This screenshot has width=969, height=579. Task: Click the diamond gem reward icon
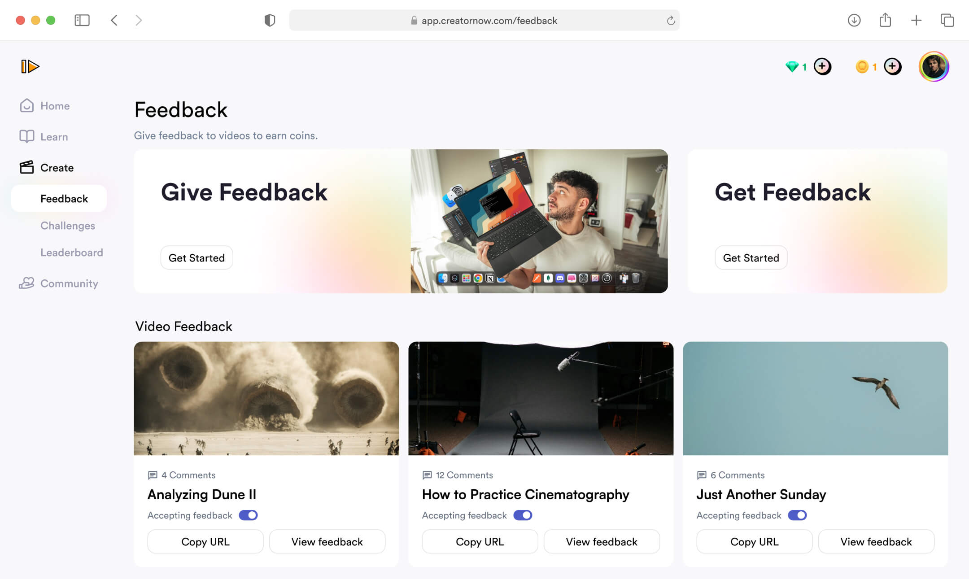tap(791, 66)
